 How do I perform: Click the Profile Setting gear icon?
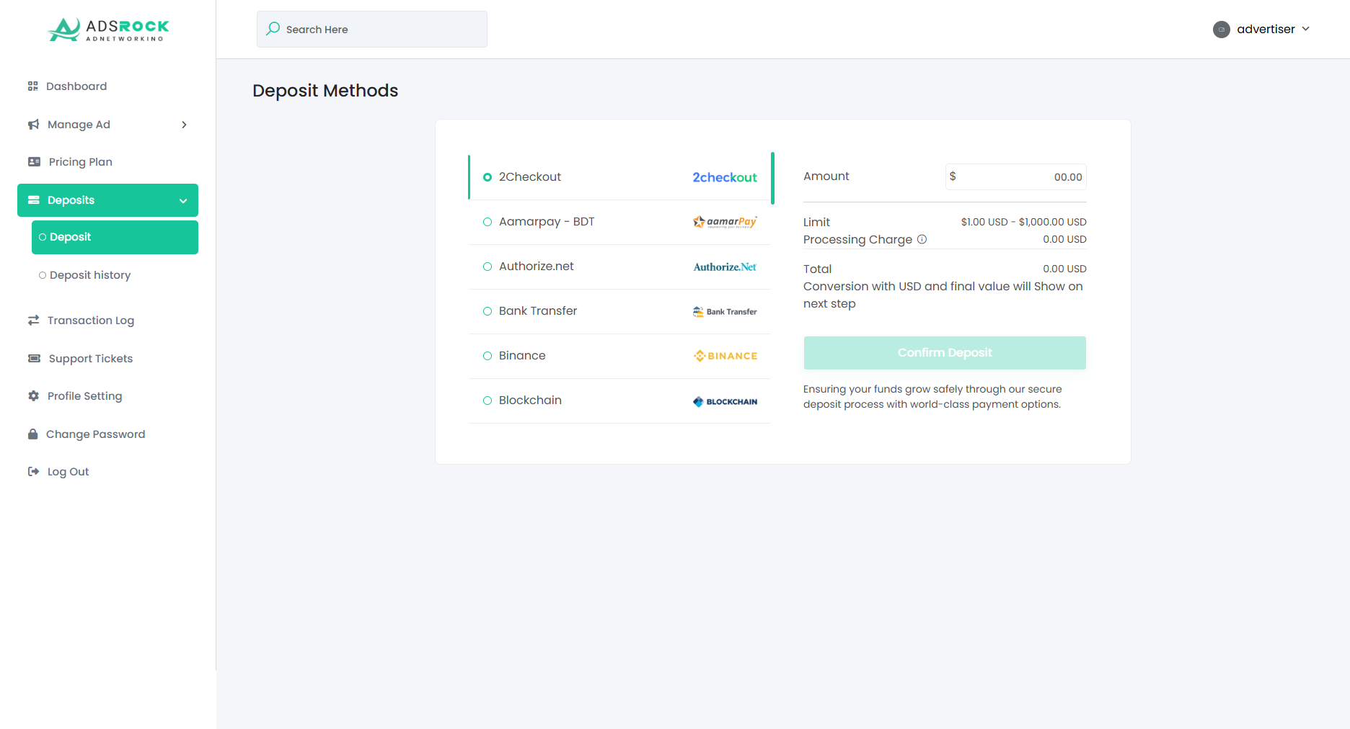33,395
